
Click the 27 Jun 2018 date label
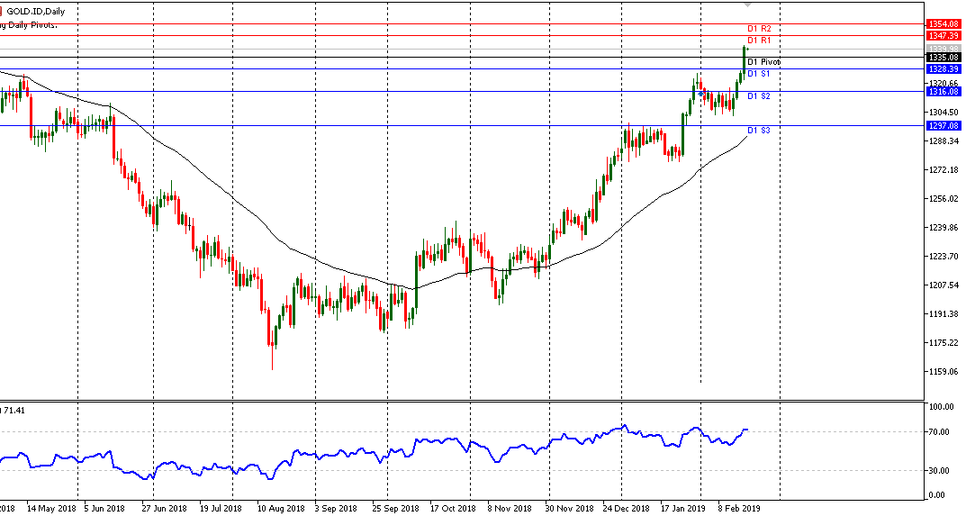pos(164,509)
